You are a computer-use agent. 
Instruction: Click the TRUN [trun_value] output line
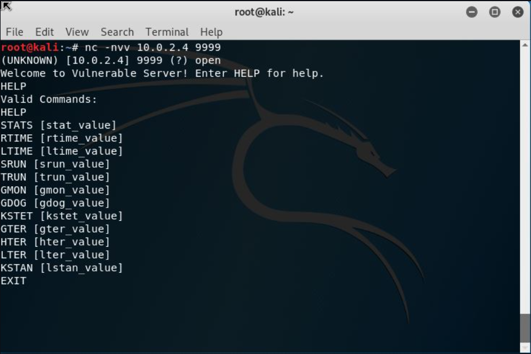pyautogui.click(x=55, y=177)
